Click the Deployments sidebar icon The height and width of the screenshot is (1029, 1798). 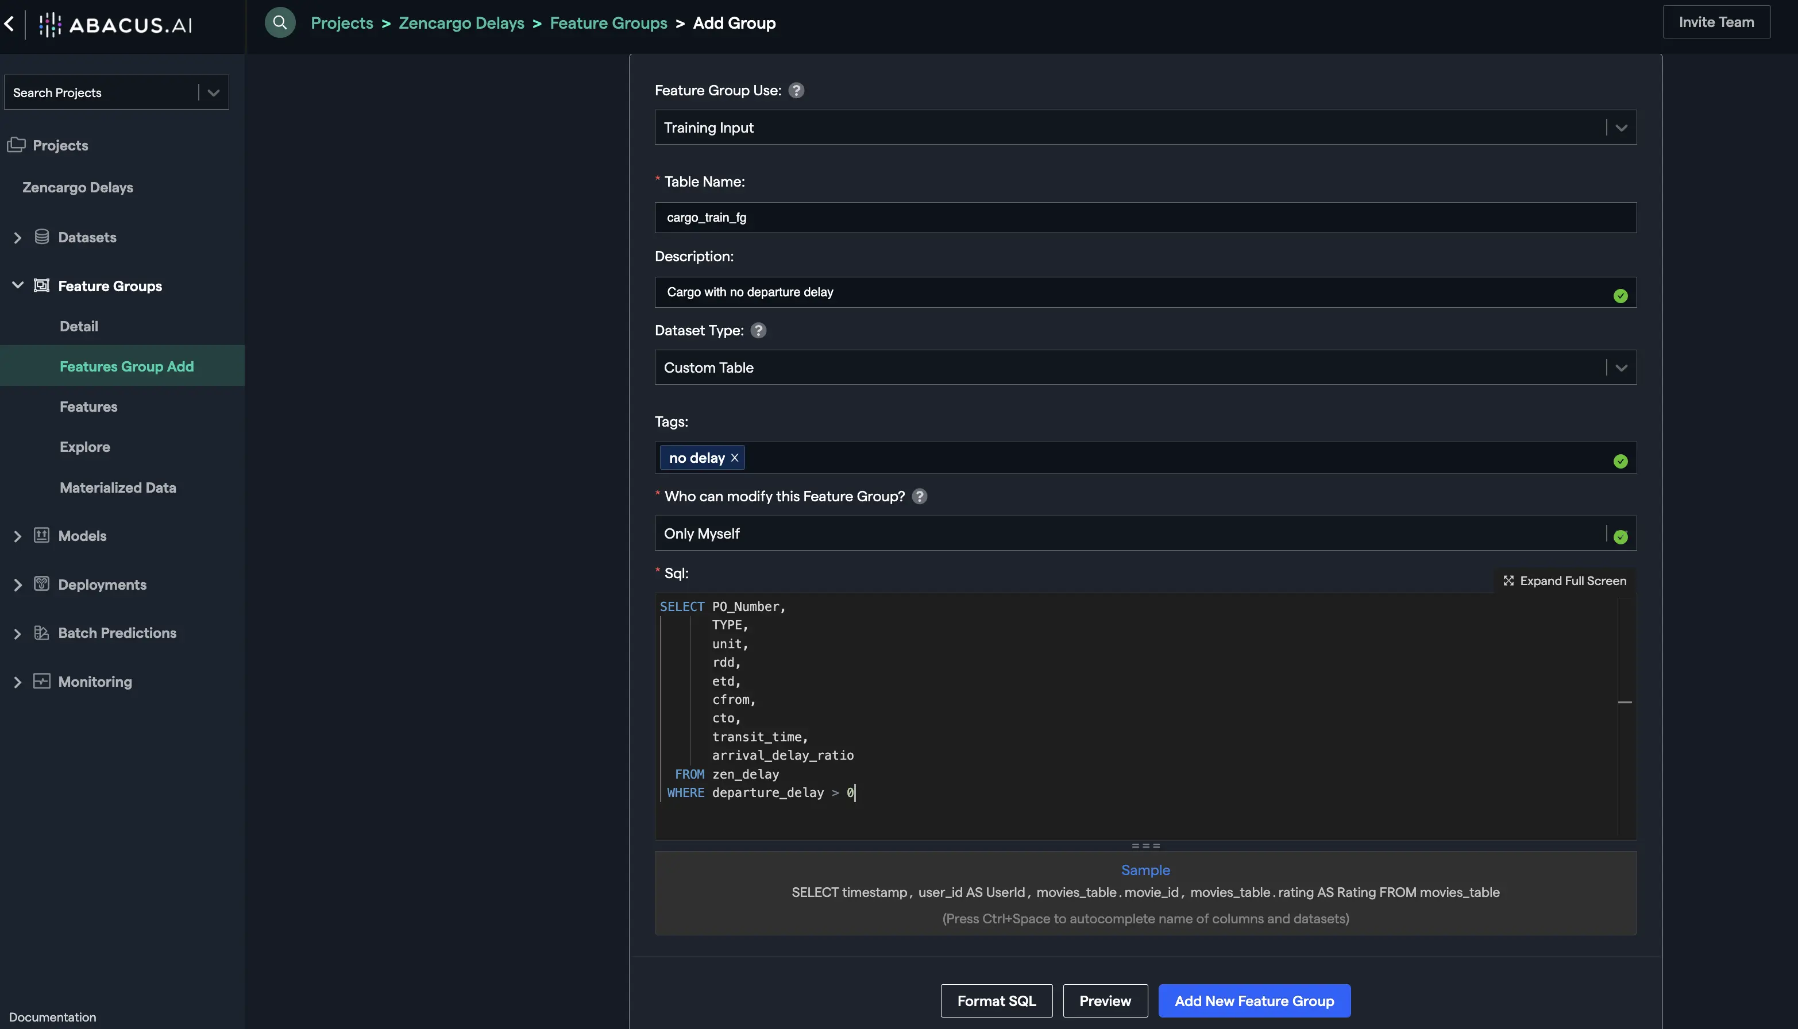pos(42,584)
